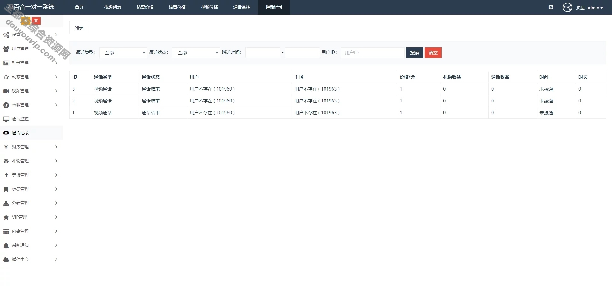The width and height of the screenshot is (612, 286).
Task: Click the 系统通知 bell icon
Action: click(x=6, y=245)
